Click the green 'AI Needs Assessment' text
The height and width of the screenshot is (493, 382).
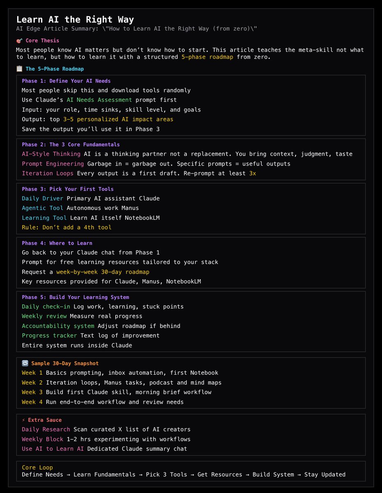99,100
